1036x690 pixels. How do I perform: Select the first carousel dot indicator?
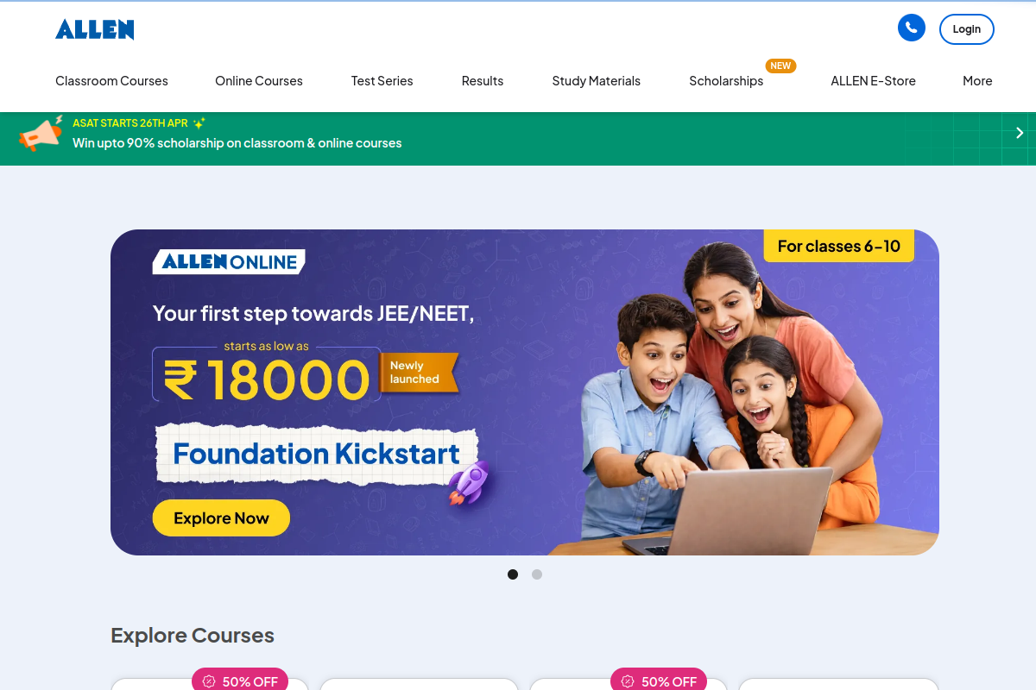[x=513, y=574]
